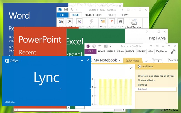The image size is (181, 113).
Task: Undo the last action in Outlook
Action: [x=72, y=10]
